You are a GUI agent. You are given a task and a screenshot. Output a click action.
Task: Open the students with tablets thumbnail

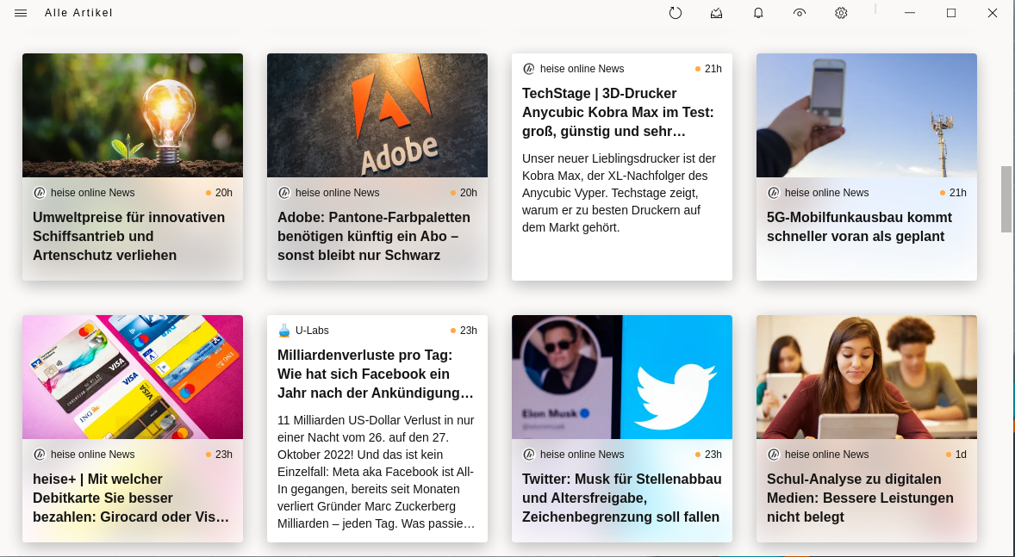(x=867, y=377)
